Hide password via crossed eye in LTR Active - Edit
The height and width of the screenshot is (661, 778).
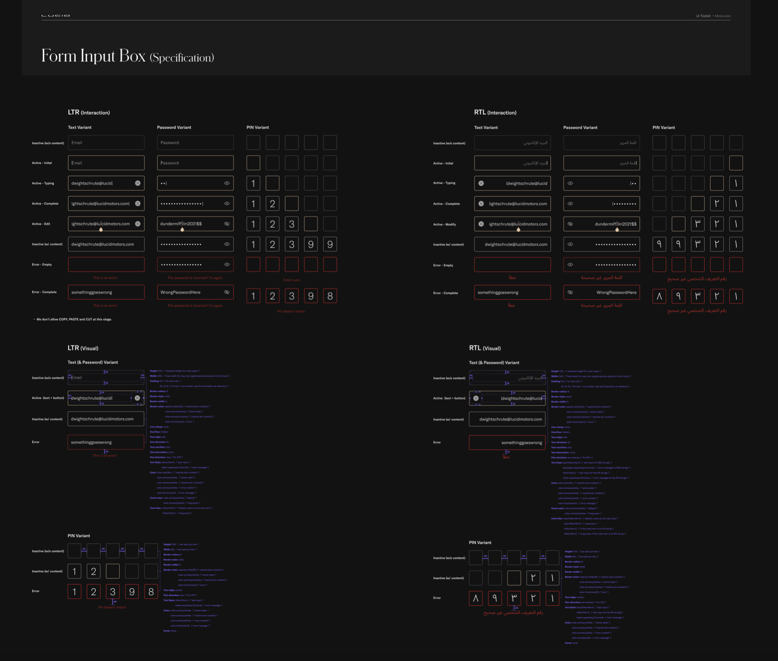227,224
